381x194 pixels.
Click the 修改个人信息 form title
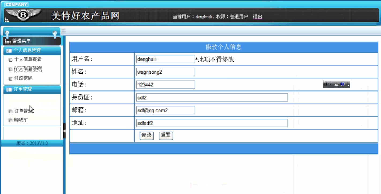pos(223,47)
